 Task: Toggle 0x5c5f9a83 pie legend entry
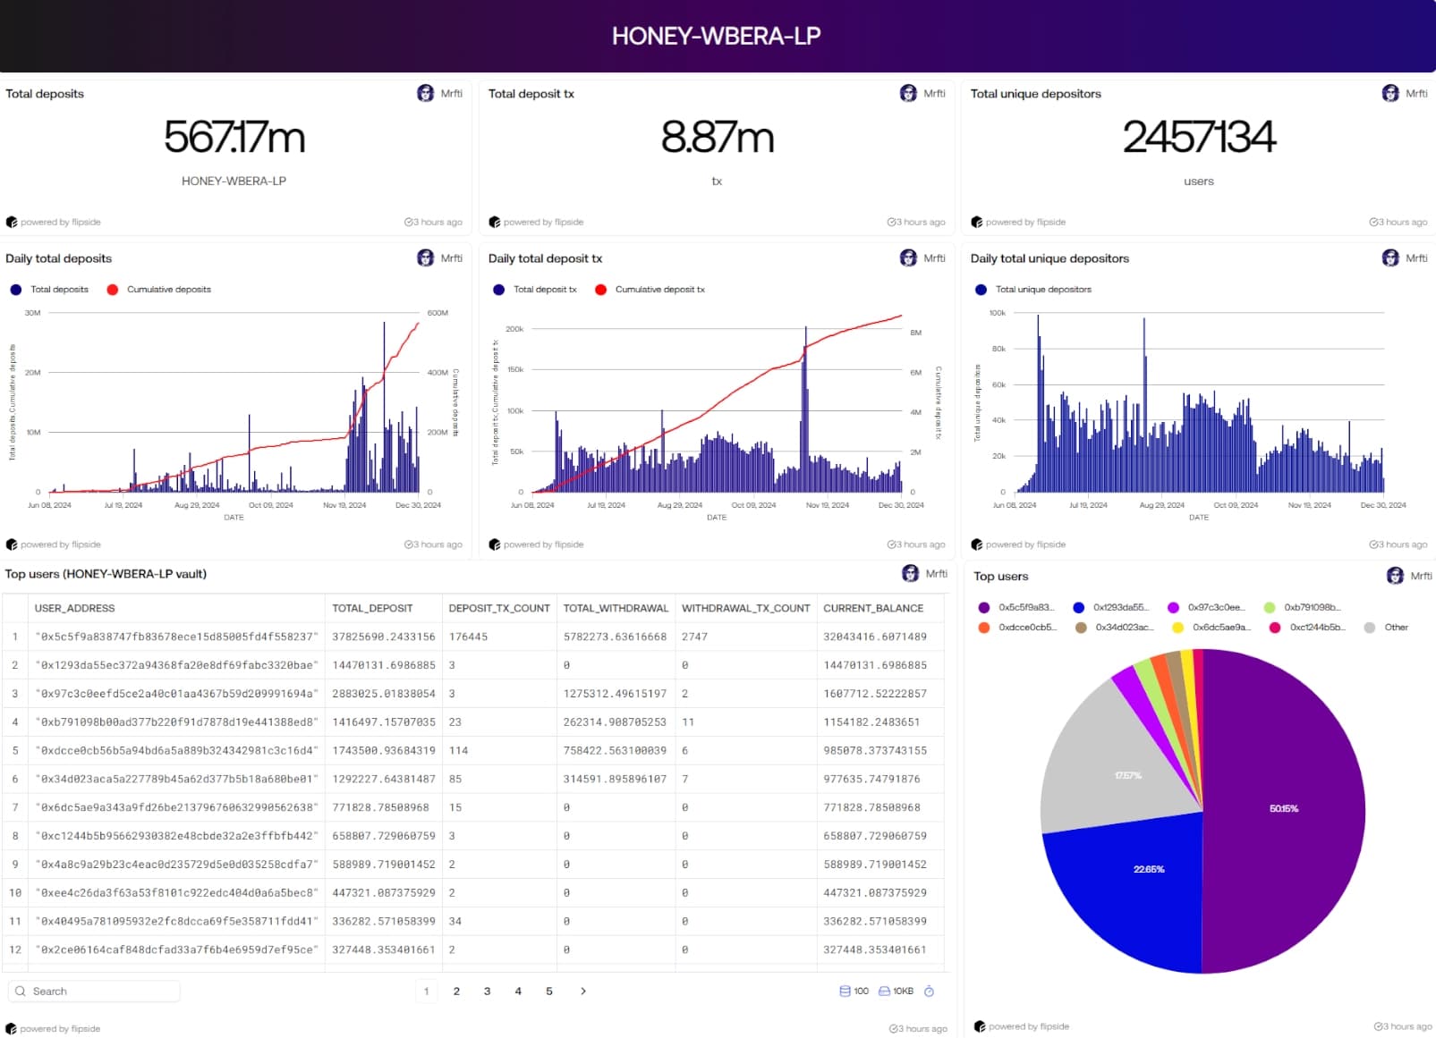tap(1016, 607)
